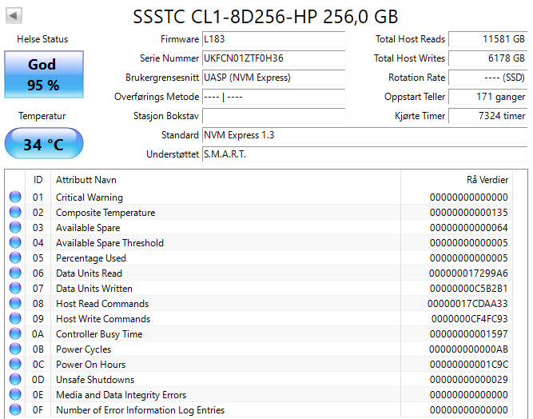Image resolution: width=533 pixels, height=419 pixels.
Task: Select the Media and Data Integrity Errors name
Action: point(121,395)
